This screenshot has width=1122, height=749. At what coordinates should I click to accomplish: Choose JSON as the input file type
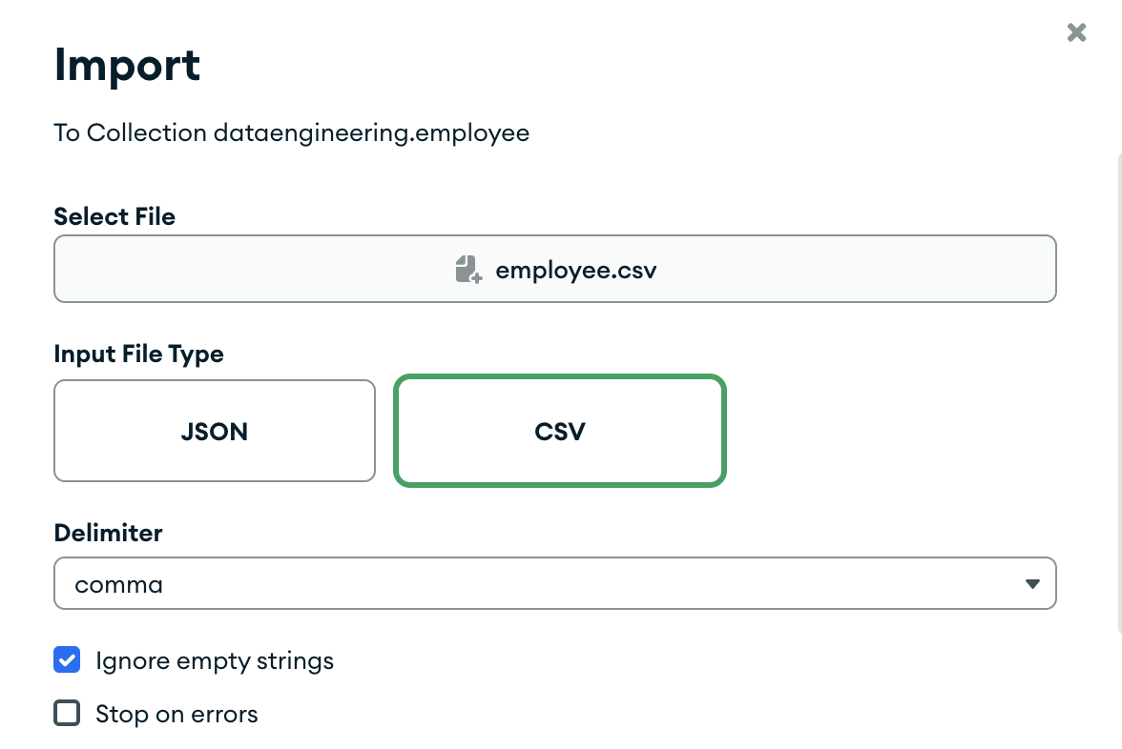click(x=215, y=431)
